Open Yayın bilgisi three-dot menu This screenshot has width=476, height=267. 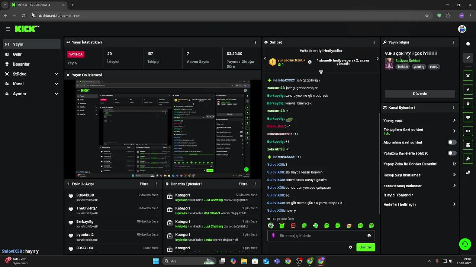[x=453, y=42]
